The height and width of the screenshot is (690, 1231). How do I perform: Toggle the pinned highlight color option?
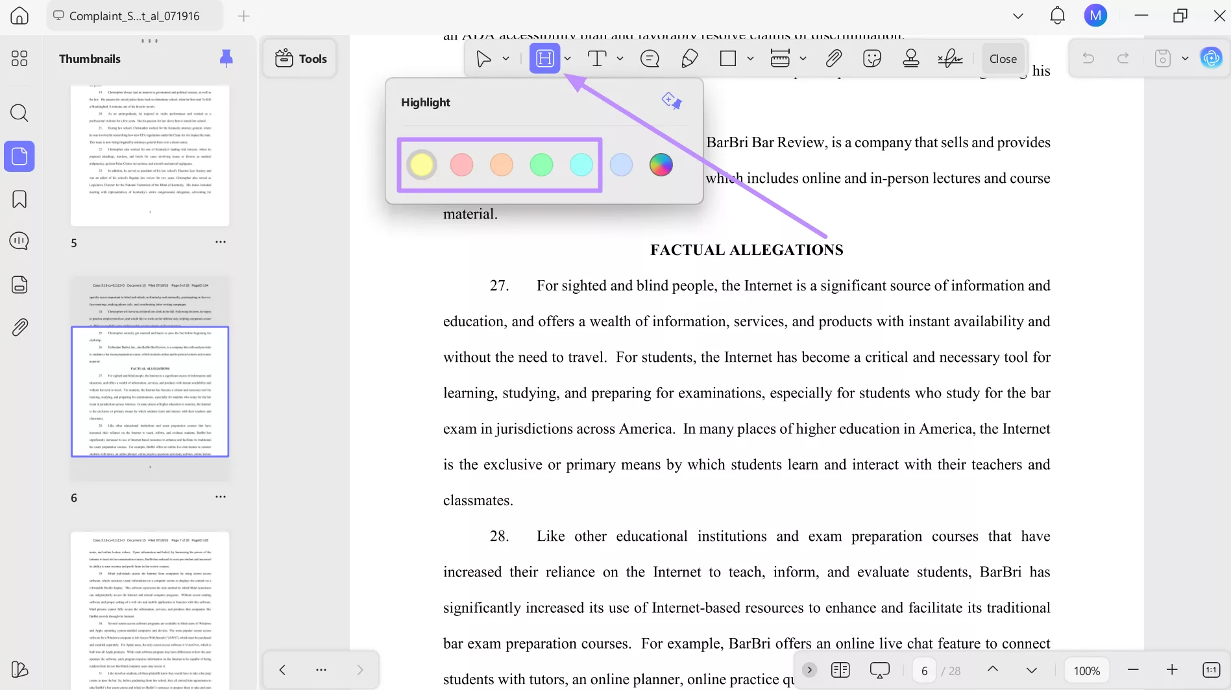click(671, 101)
